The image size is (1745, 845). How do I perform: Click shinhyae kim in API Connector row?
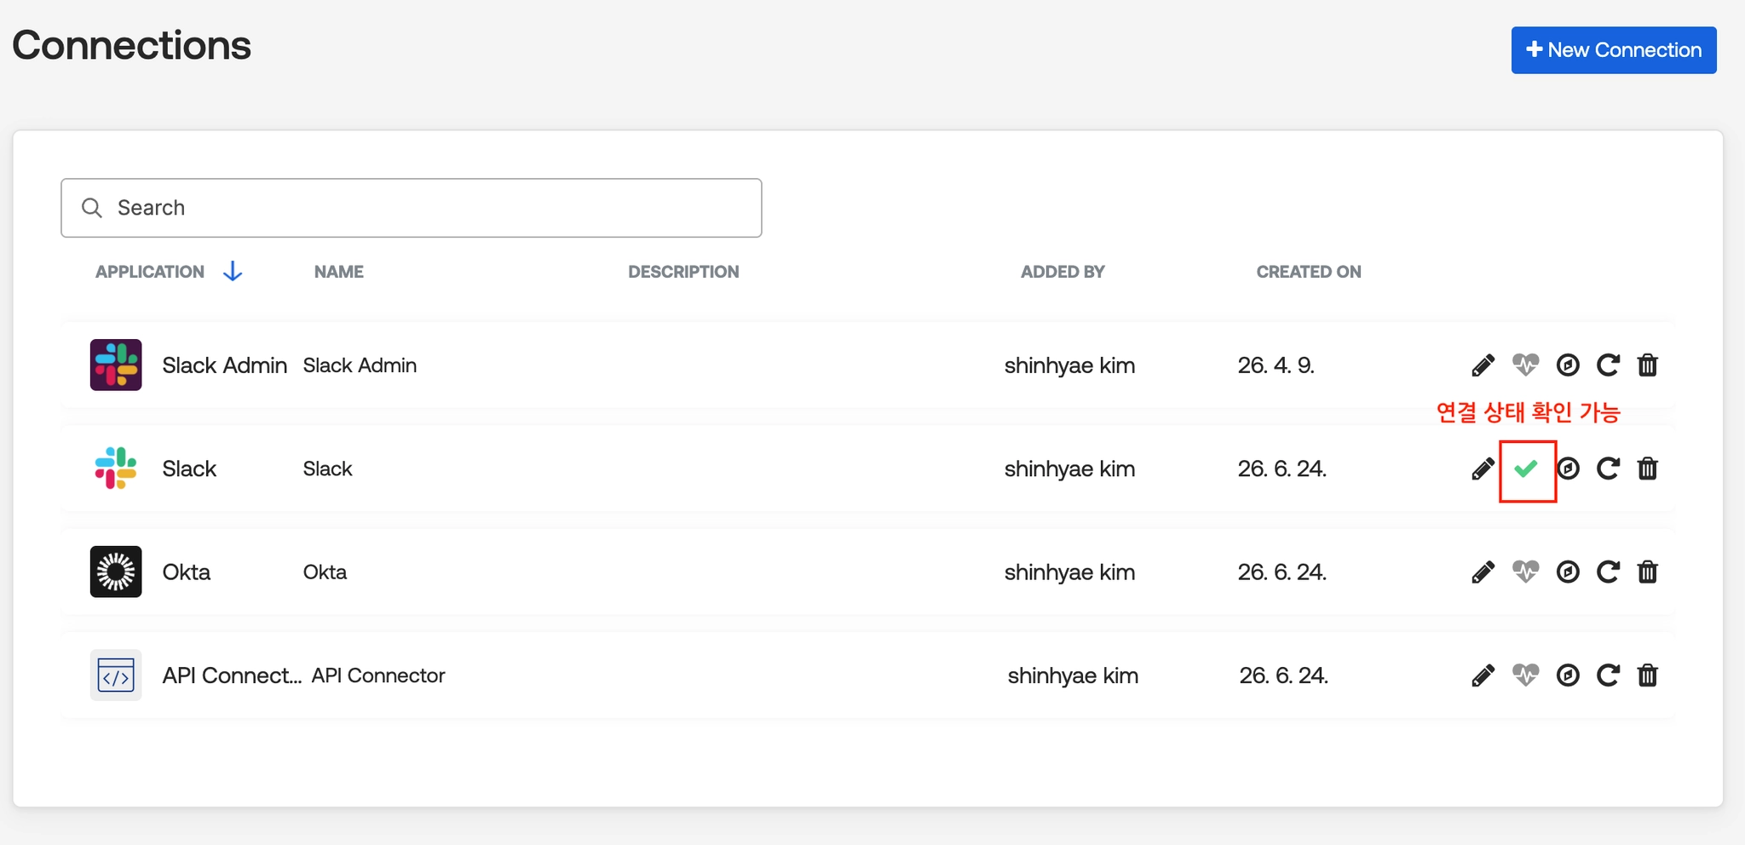tap(1073, 675)
